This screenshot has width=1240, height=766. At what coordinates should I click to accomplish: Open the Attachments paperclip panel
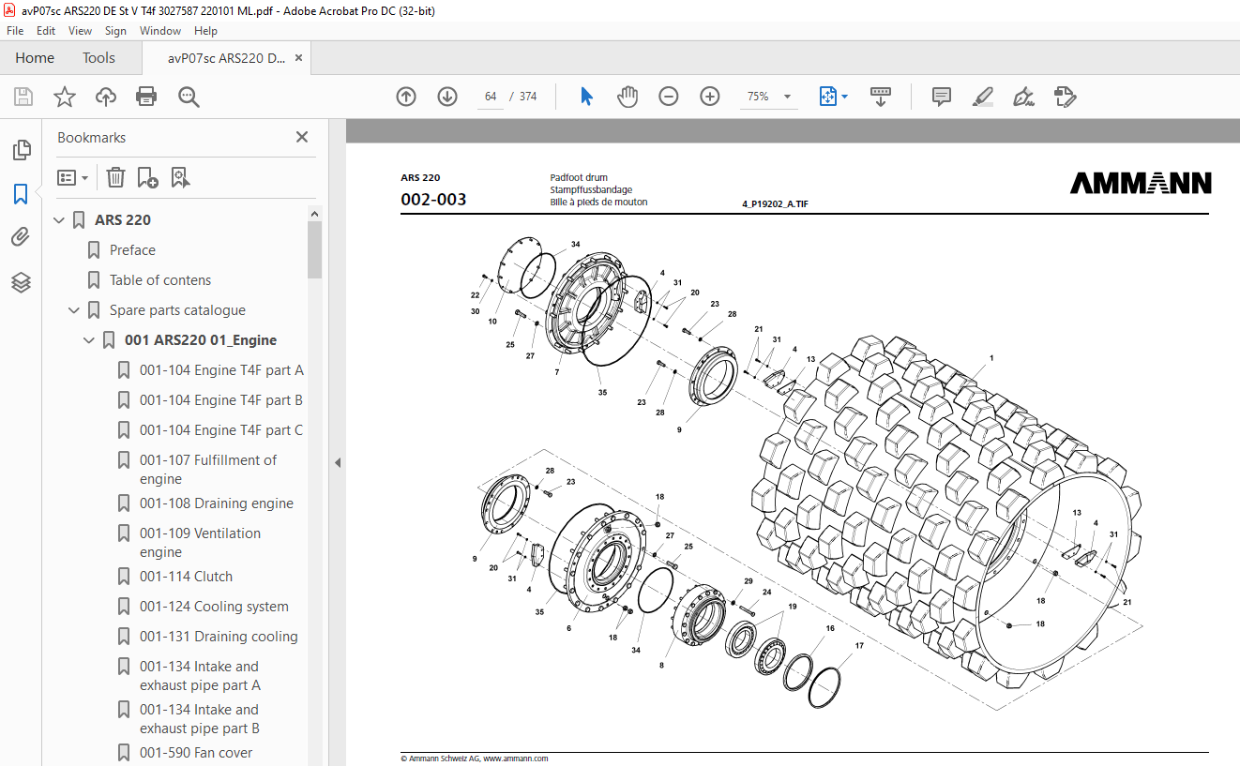[x=21, y=237]
